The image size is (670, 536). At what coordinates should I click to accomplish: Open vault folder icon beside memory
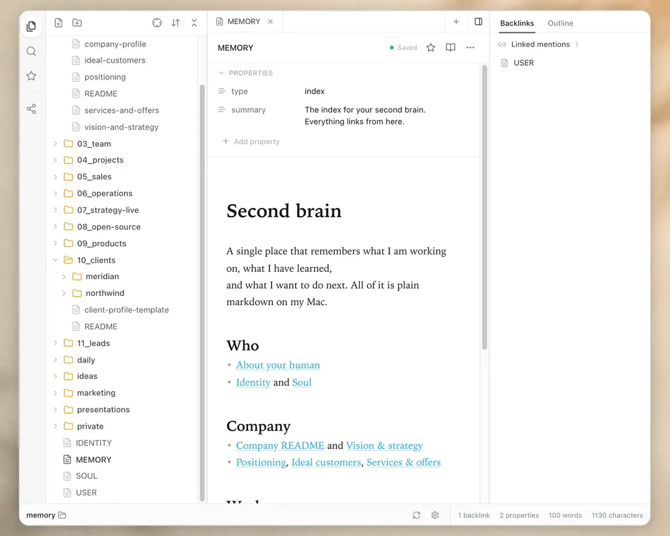coord(63,515)
